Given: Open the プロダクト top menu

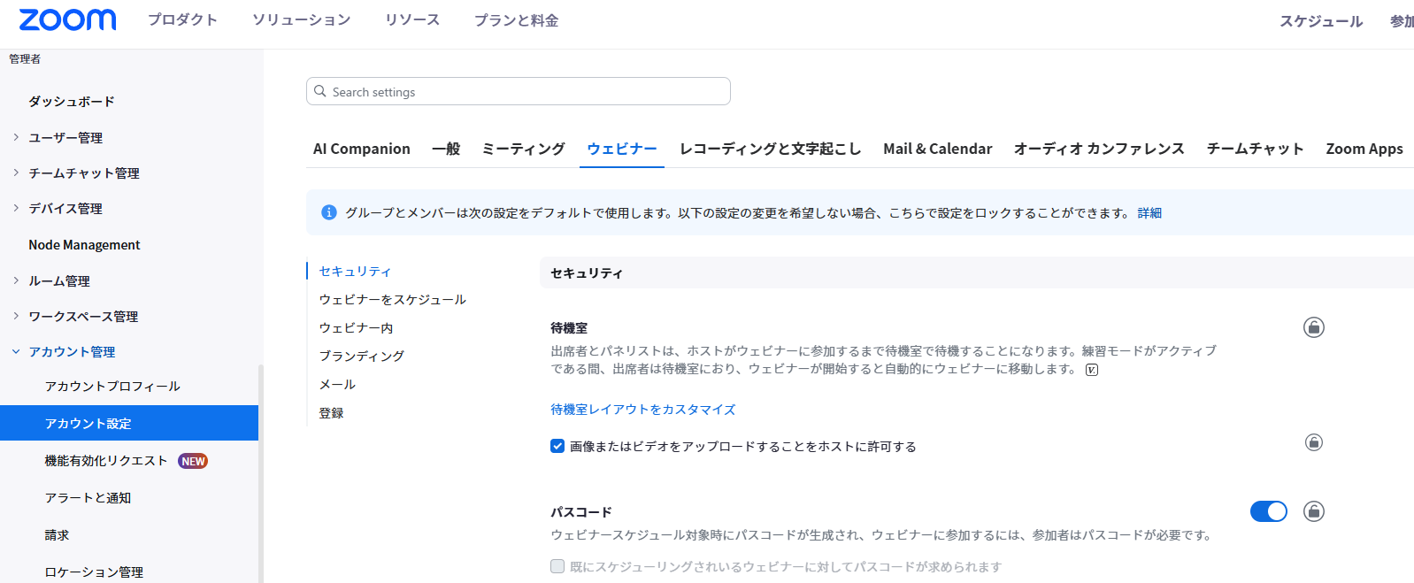Looking at the screenshot, I should 182,19.
